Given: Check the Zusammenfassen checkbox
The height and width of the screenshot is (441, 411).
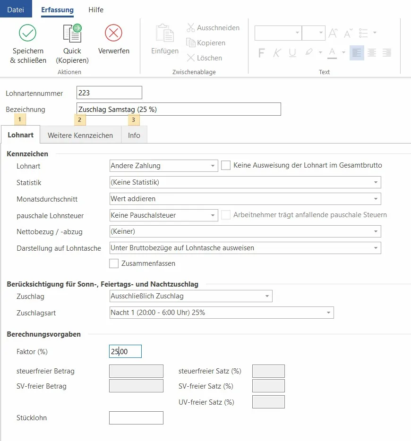Looking at the screenshot, I should click(x=114, y=263).
